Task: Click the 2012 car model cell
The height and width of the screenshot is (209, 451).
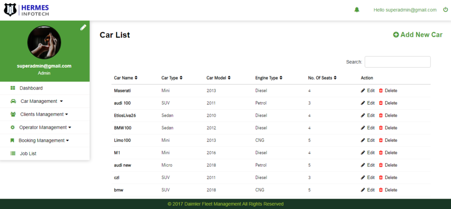Action: click(x=211, y=128)
